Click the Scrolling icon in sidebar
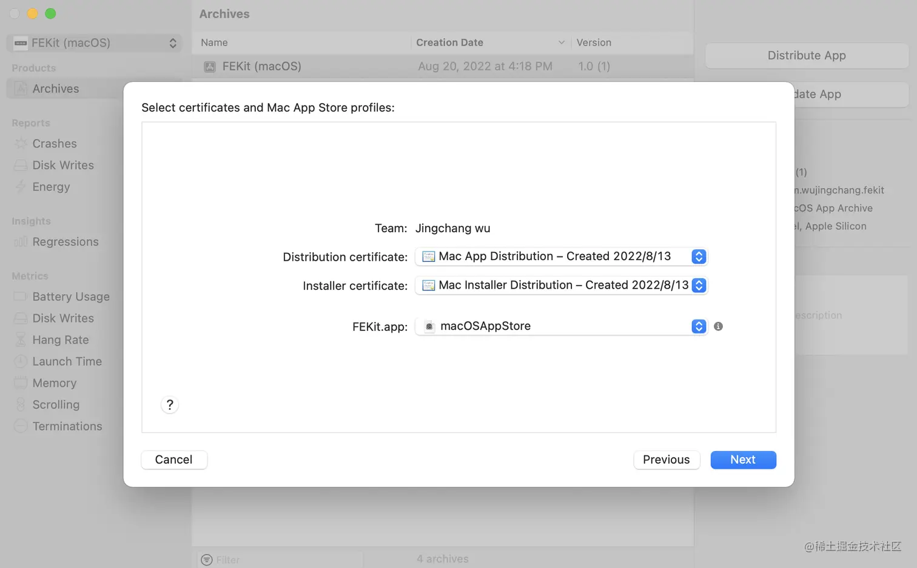 [21, 404]
